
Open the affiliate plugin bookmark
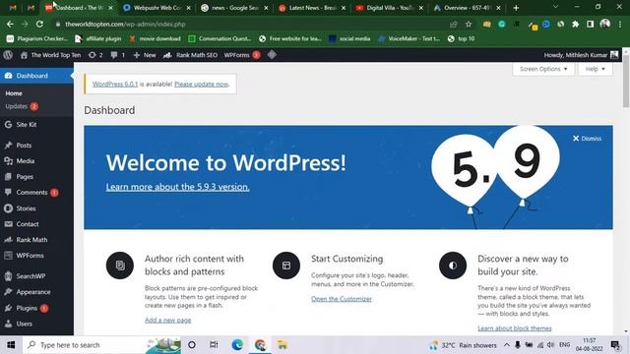click(98, 38)
